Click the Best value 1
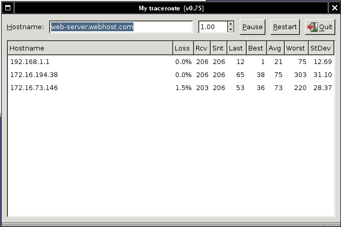This screenshot has height=227, width=341. (263, 62)
